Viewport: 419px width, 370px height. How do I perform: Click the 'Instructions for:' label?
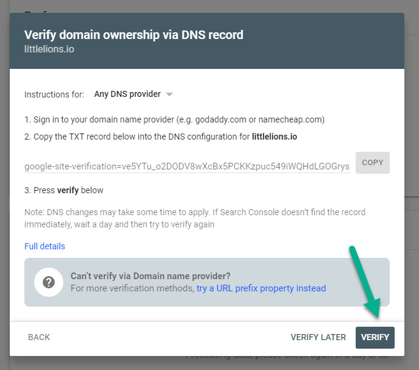point(55,95)
